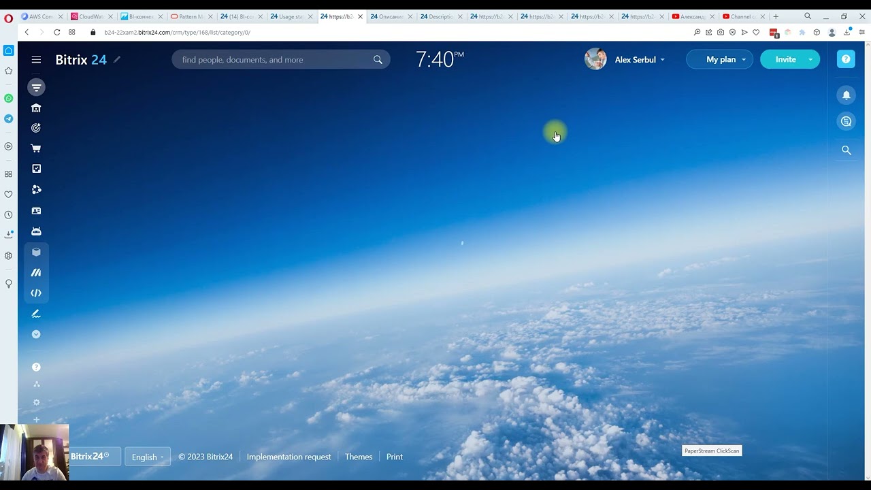Click the Invite button

click(x=785, y=59)
